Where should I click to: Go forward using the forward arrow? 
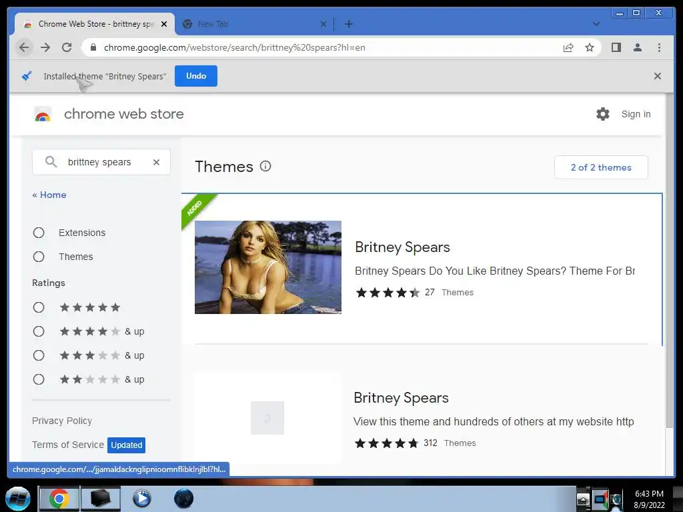(x=45, y=47)
